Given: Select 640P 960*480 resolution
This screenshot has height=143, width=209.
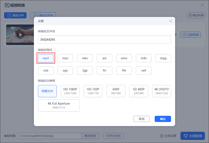Looking at the screenshot, I should point(116,91).
